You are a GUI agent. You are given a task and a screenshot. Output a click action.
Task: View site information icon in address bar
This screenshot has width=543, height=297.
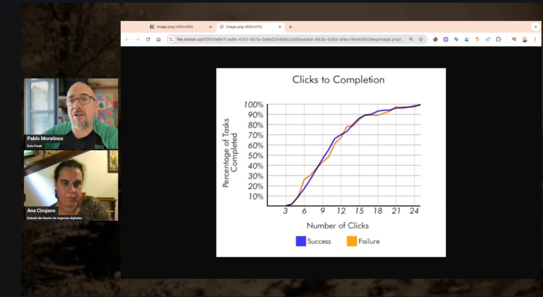point(171,39)
